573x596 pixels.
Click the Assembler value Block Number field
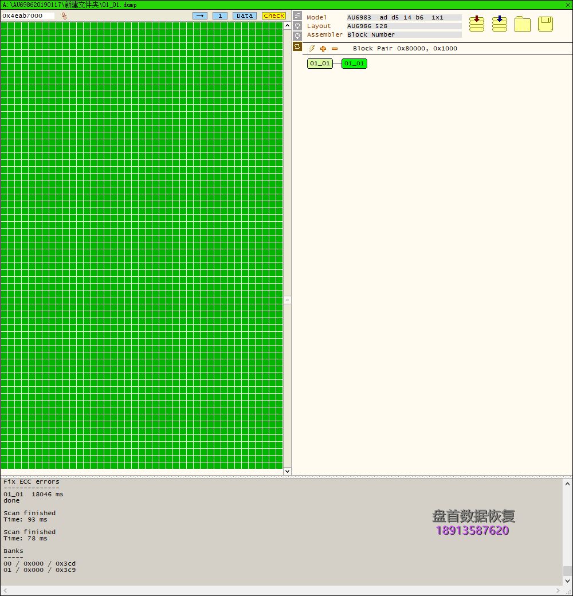pos(405,34)
